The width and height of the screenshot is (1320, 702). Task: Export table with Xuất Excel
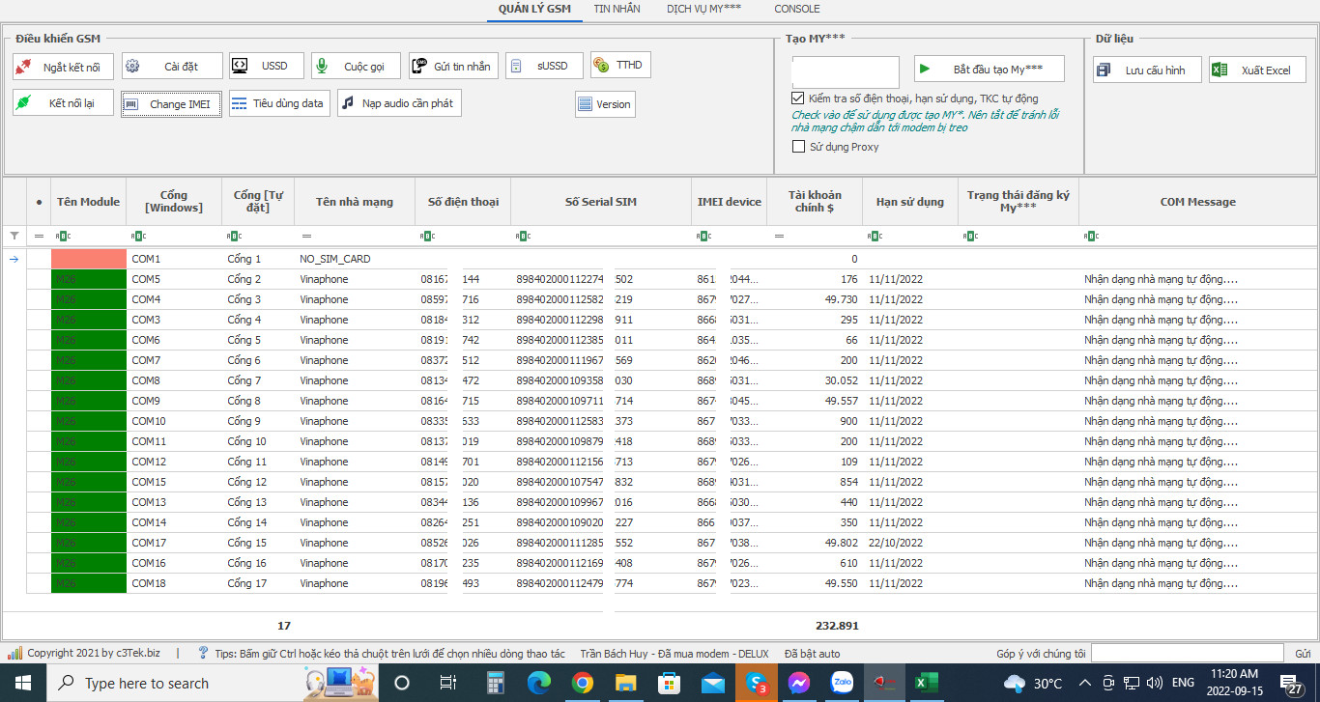click(x=1257, y=70)
